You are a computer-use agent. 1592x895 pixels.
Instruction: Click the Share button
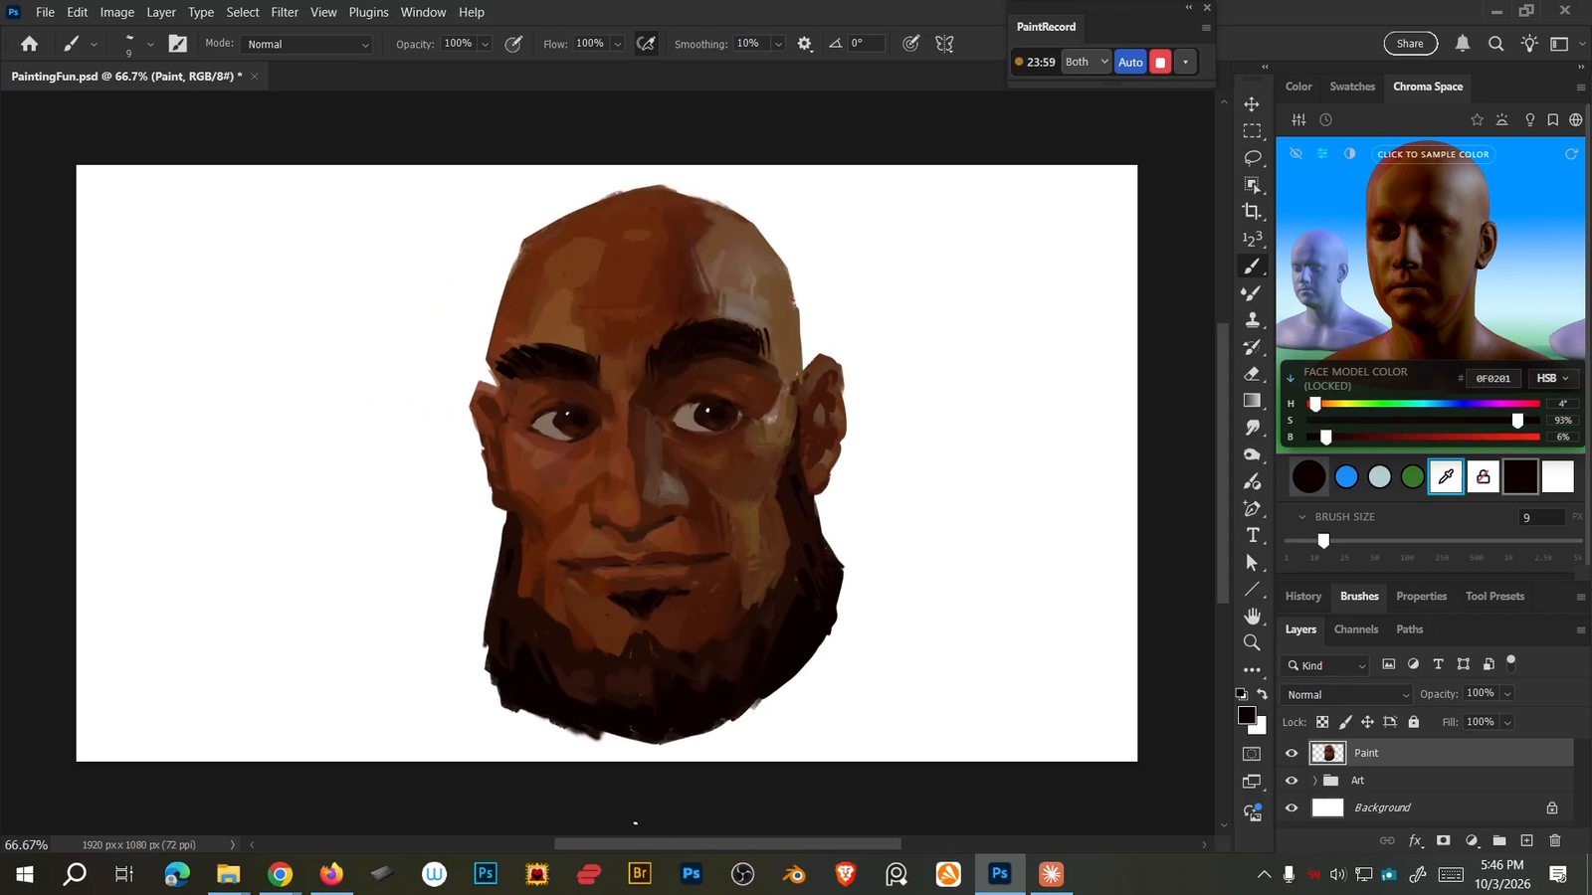pyautogui.click(x=1410, y=44)
